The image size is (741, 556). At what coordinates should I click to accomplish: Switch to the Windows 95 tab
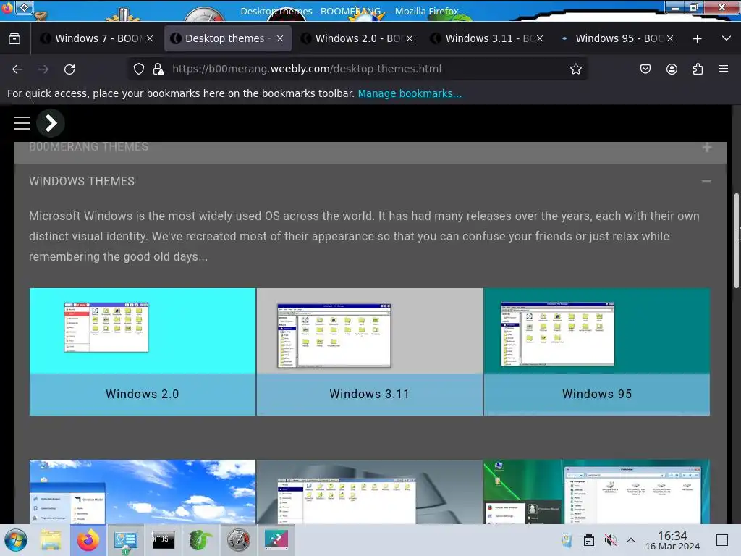tap(617, 38)
